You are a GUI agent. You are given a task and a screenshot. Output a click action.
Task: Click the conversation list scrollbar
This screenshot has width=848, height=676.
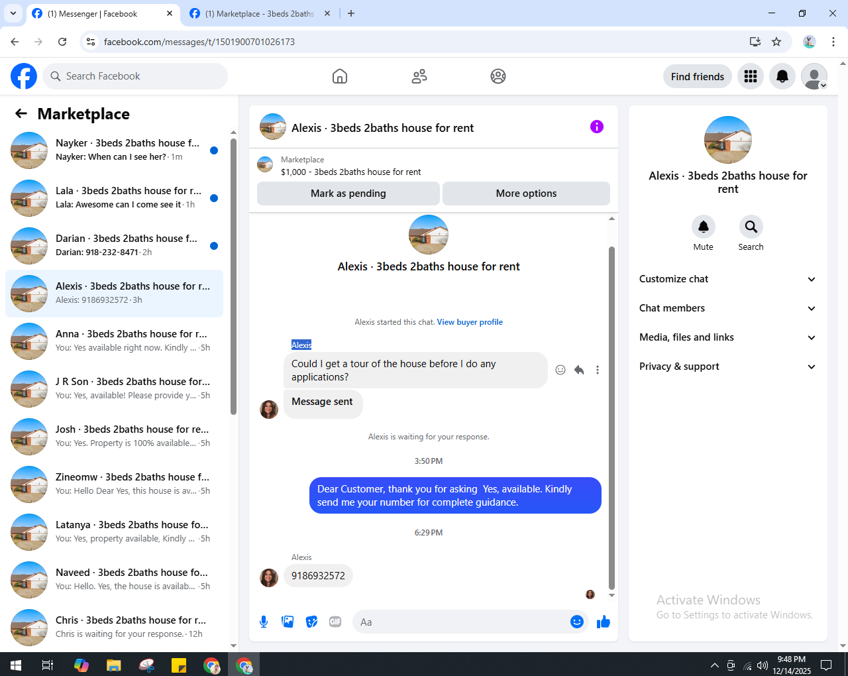[x=233, y=276]
